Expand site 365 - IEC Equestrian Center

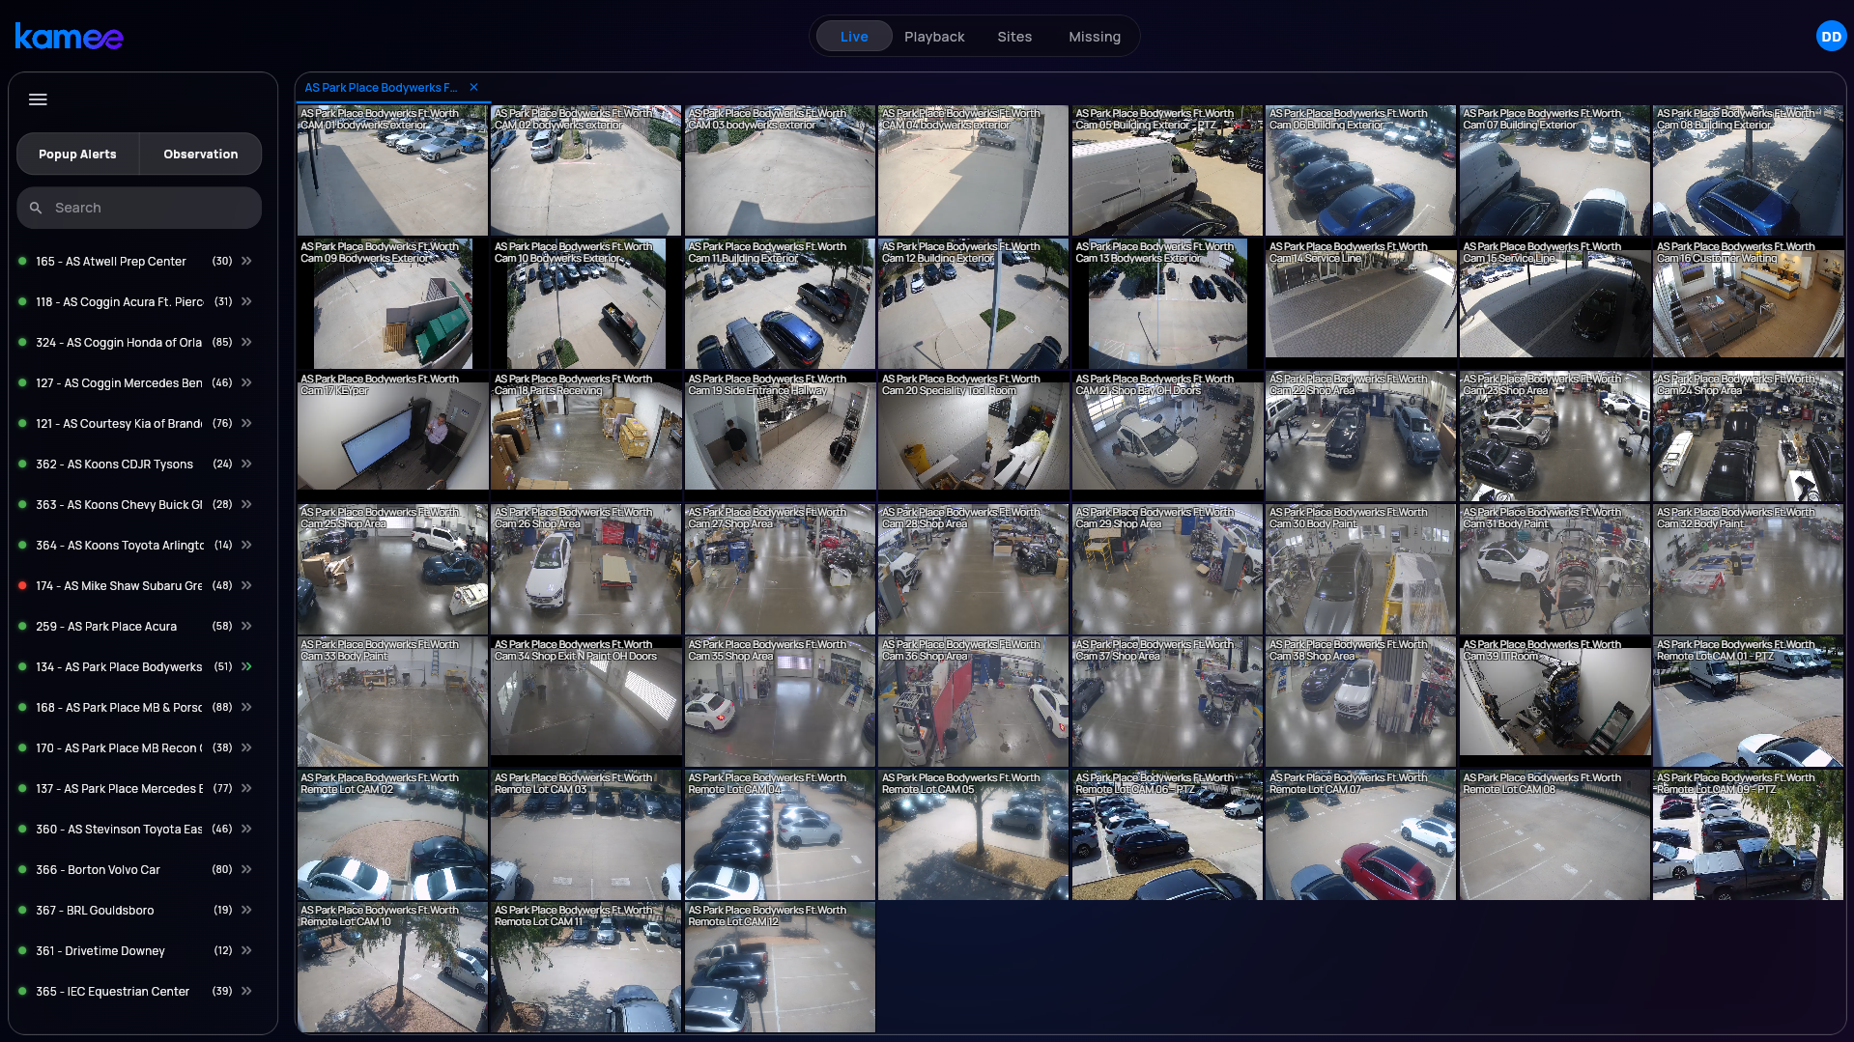click(x=247, y=991)
